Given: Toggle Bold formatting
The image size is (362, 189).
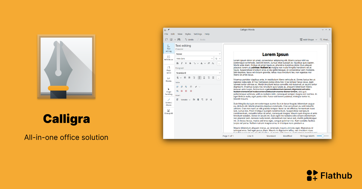Looking at the screenshot, I should [177, 63].
